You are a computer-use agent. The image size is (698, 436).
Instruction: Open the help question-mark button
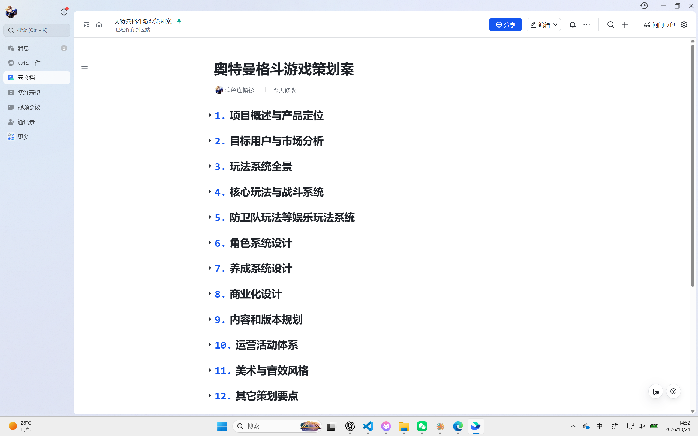[673, 391]
